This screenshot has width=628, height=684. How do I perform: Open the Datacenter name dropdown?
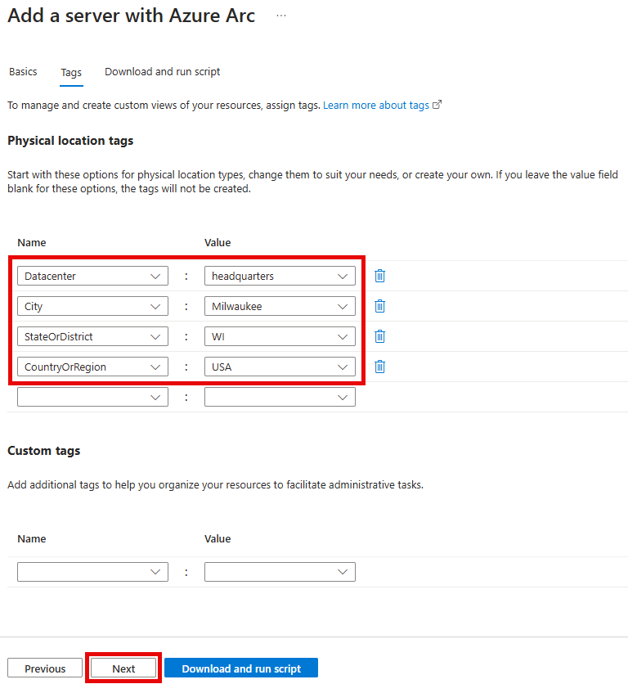point(92,277)
